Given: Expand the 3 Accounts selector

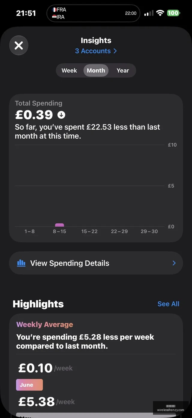Looking at the screenshot, I should [96, 51].
